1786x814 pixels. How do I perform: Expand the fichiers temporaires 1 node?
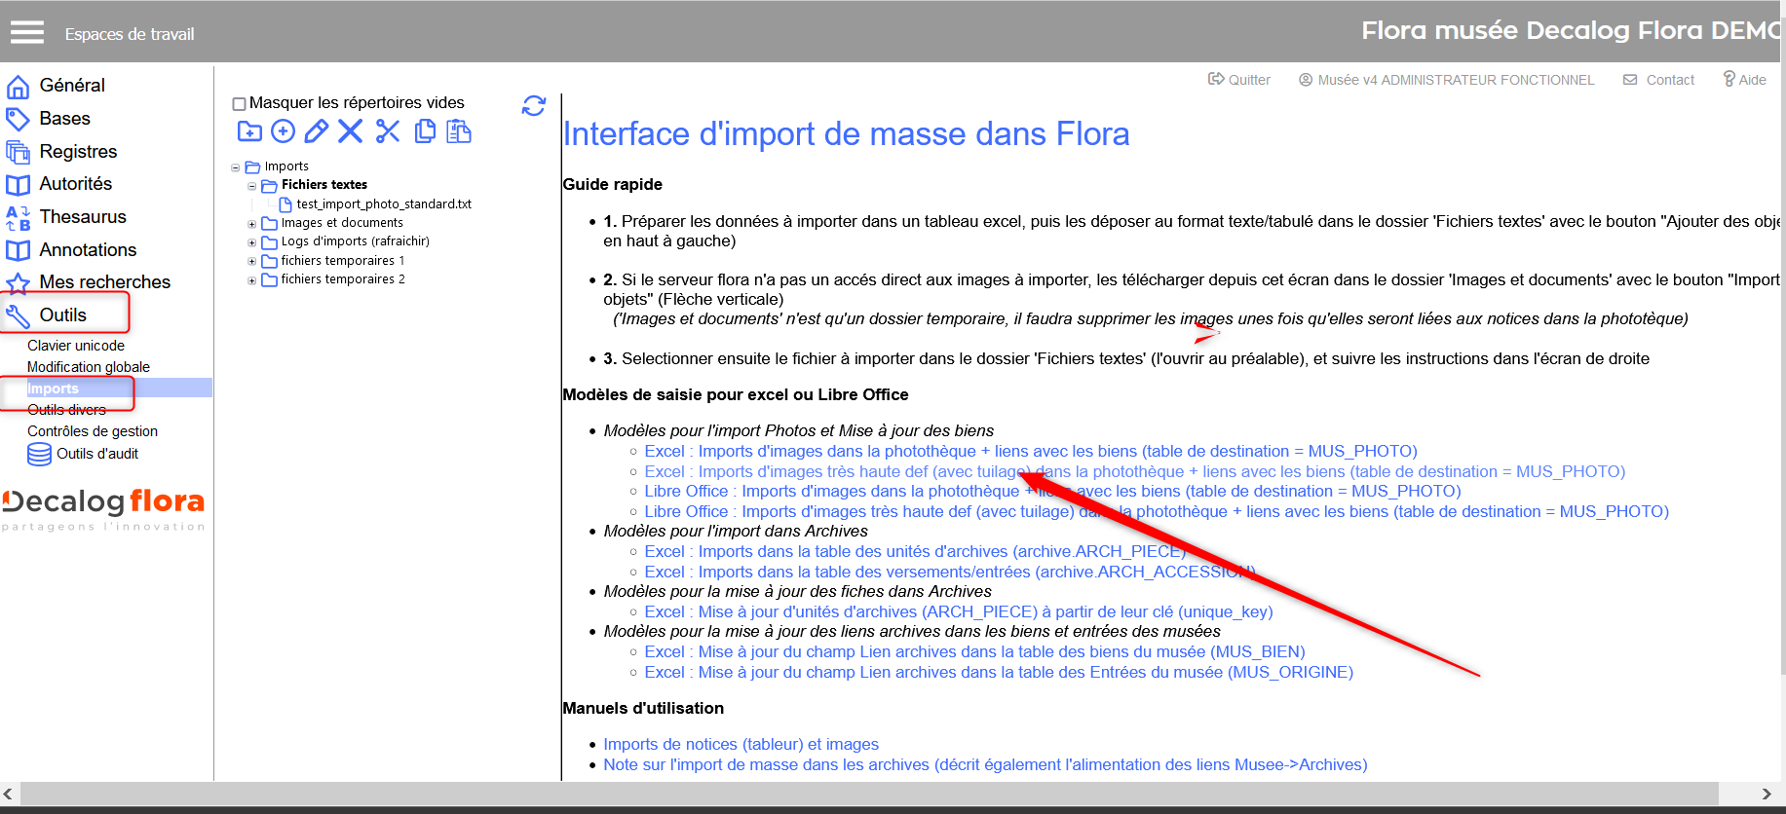251,261
